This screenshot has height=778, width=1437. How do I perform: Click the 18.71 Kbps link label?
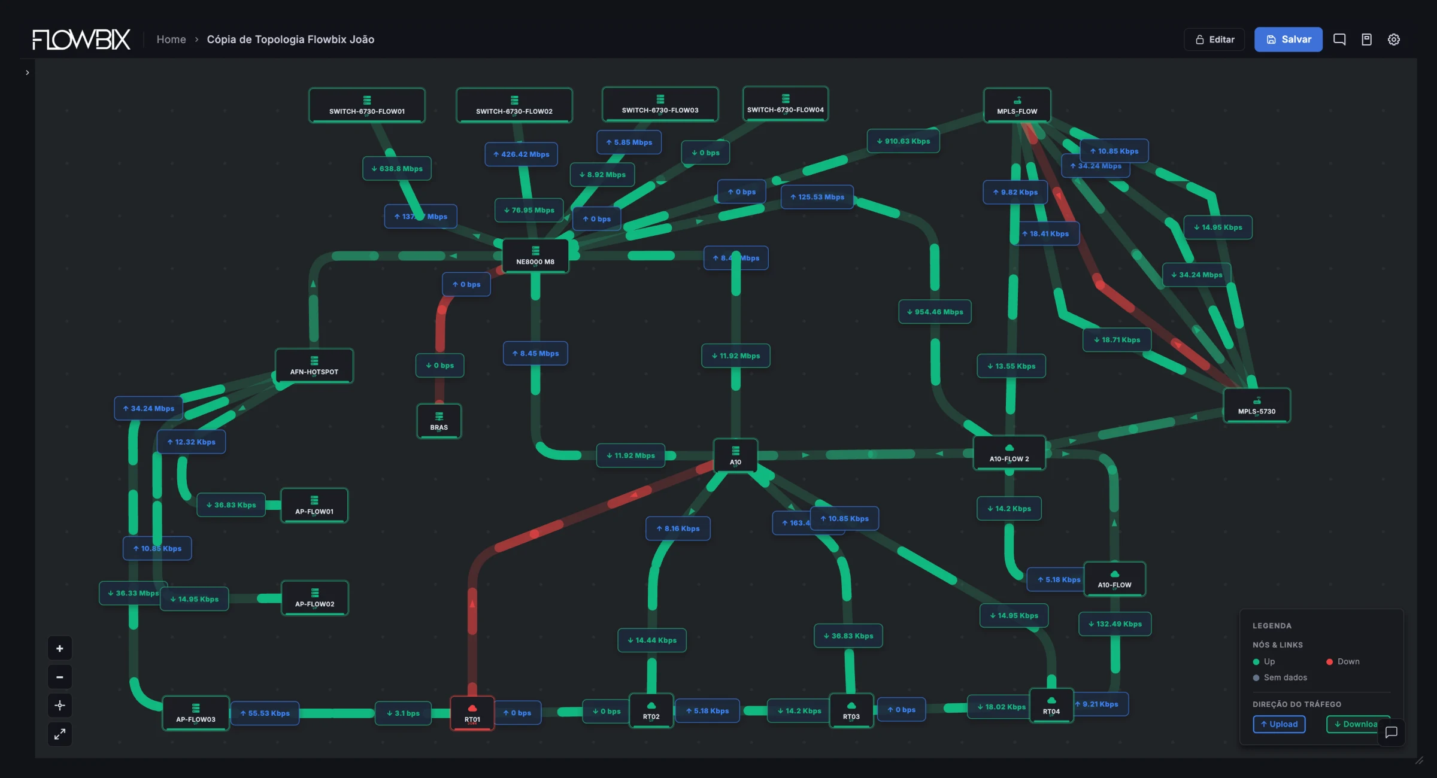pos(1117,340)
